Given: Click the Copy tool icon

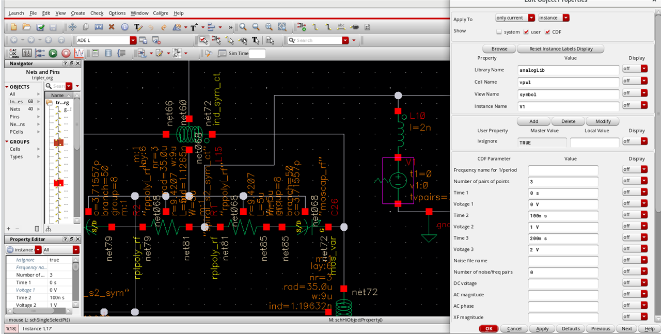Looking at the screenshot, I should click(x=86, y=27).
